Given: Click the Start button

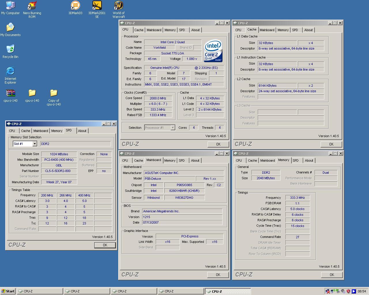Looking at the screenshot, I should click(x=8, y=291).
